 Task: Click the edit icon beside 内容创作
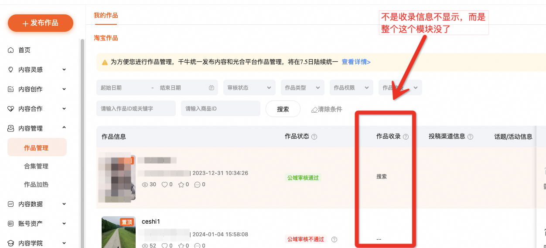(x=11, y=89)
